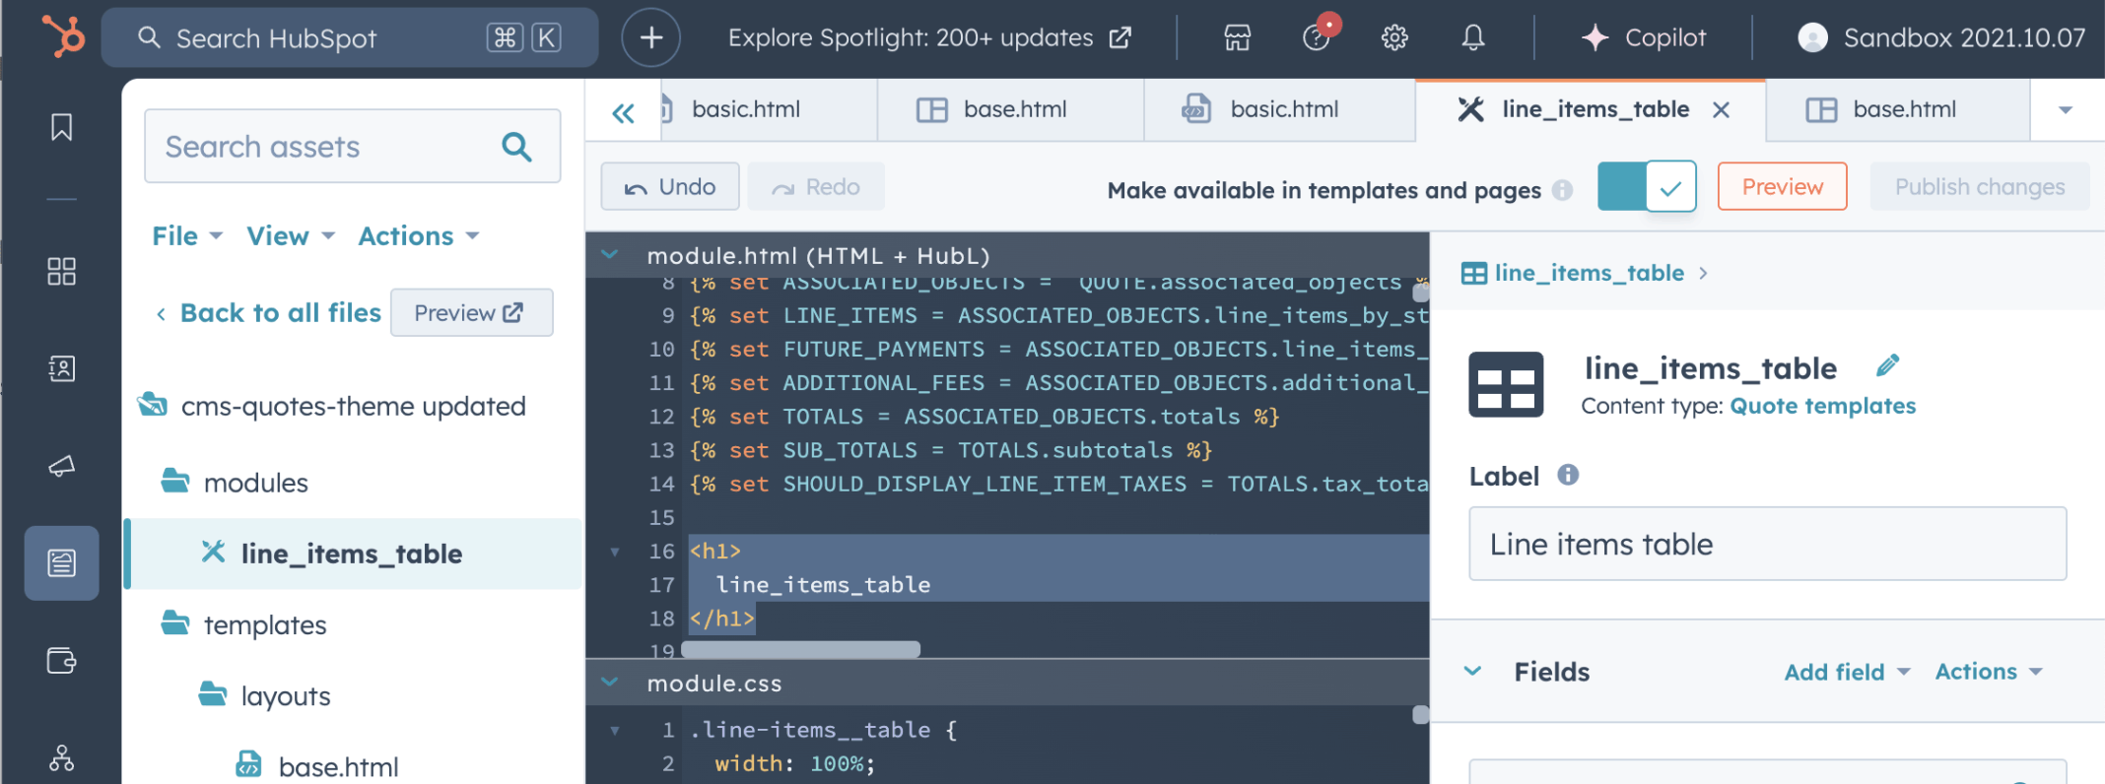Click the search assets magnifier icon
This screenshot has height=784, width=2105.
(516, 146)
